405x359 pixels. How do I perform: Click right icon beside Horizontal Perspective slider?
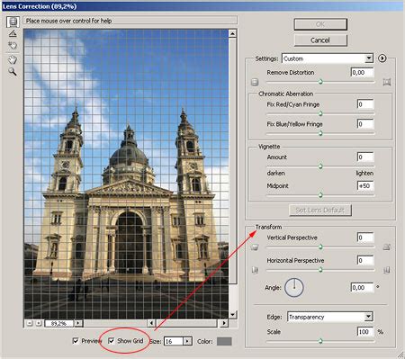(387, 270)
